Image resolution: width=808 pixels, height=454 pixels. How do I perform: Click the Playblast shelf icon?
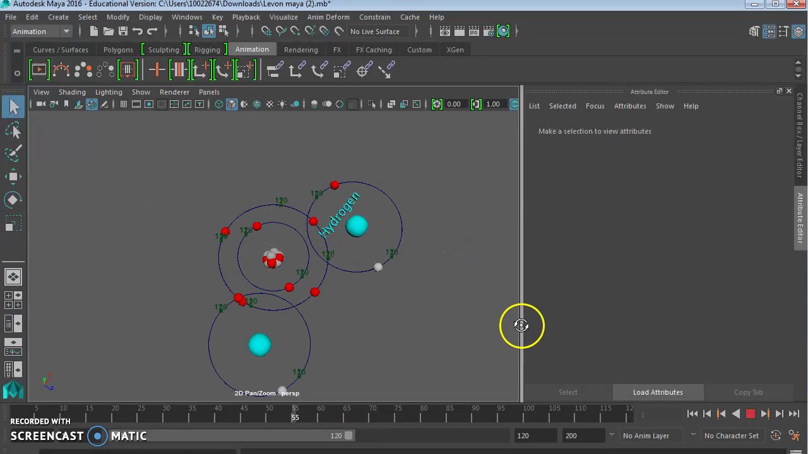(39, 69)
